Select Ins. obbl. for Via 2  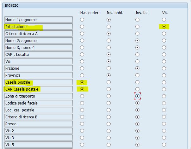(x=108, y=131)
